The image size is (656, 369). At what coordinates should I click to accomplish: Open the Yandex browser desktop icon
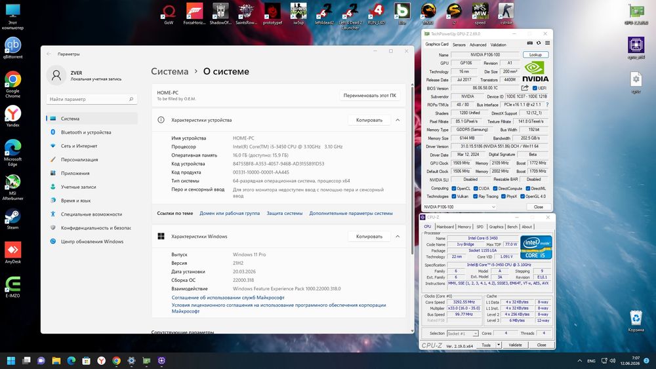(x=12, y=116)
